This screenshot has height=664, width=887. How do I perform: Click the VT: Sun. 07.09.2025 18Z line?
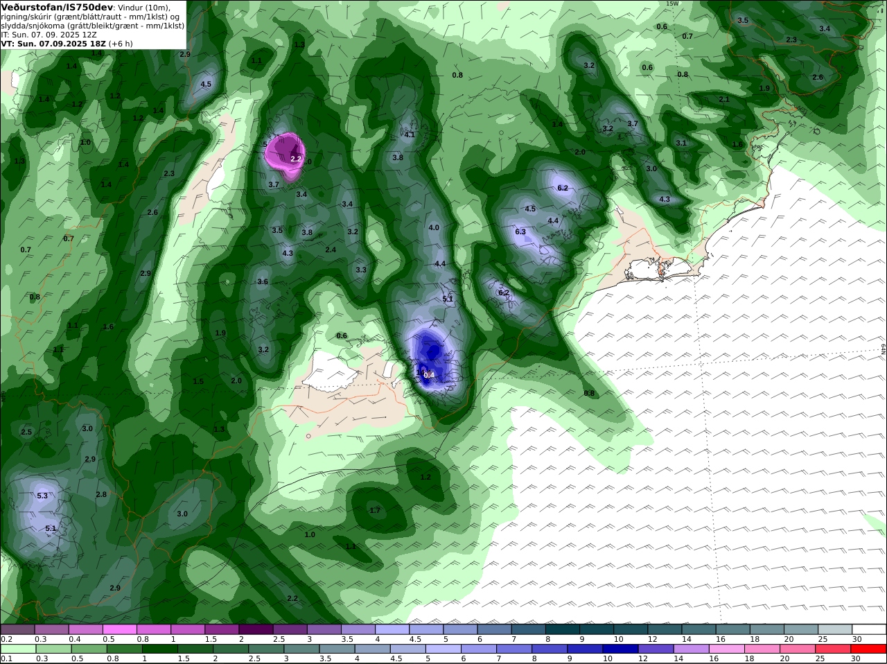coord(53,43)
